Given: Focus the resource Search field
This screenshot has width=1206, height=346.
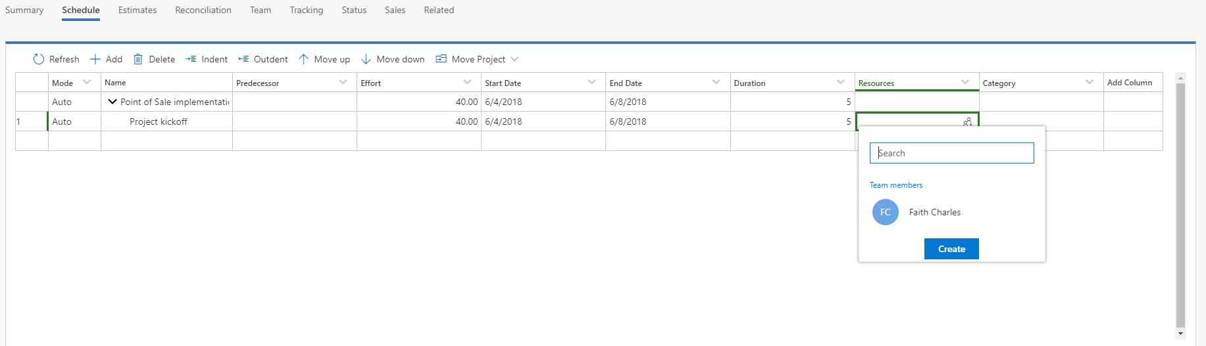Looking at the screenshot, I should tap(951, 153).
